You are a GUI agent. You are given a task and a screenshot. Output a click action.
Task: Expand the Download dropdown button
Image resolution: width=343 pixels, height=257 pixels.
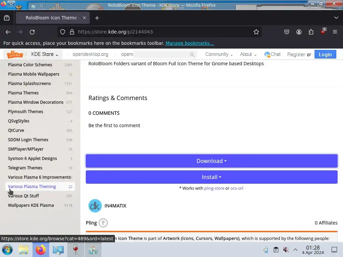[212, 161]
